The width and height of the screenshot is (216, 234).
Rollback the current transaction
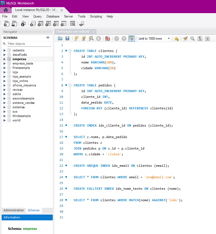pos(124,39)
